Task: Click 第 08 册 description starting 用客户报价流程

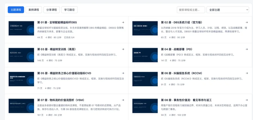Action: [x=204, y=107]
